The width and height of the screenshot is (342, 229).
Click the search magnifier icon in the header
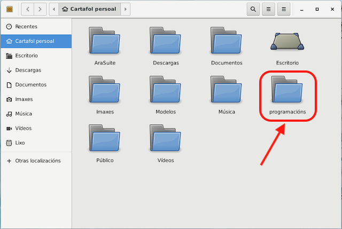pyautogui.click(x=253, y=9)
